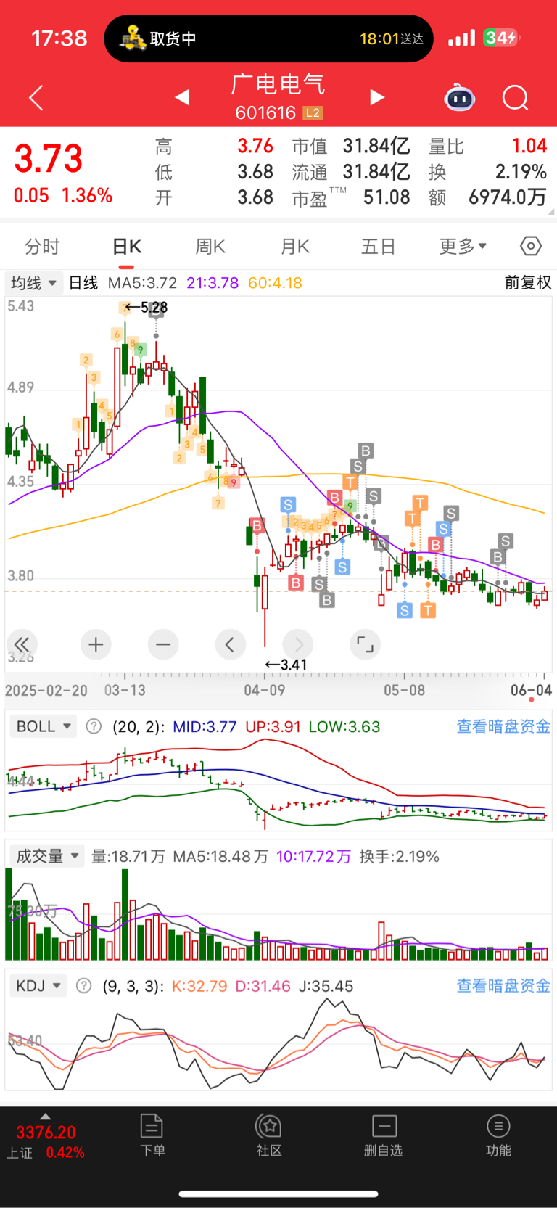Tap the delivery status icon in island
This screenshot has width=557, height=1208.
click(132, 38)
